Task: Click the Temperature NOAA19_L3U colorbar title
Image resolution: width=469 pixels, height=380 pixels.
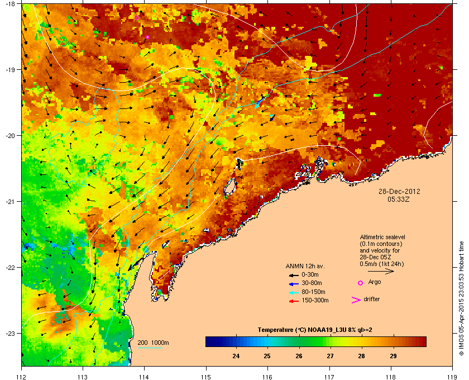Action: pyautogui.click(x=315, y=330)
